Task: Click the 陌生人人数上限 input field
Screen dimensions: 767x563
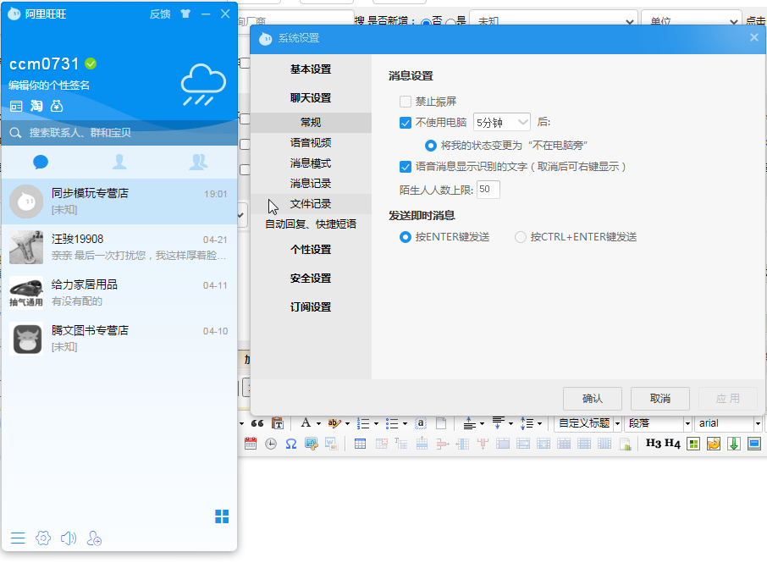Action: (488, 190)
